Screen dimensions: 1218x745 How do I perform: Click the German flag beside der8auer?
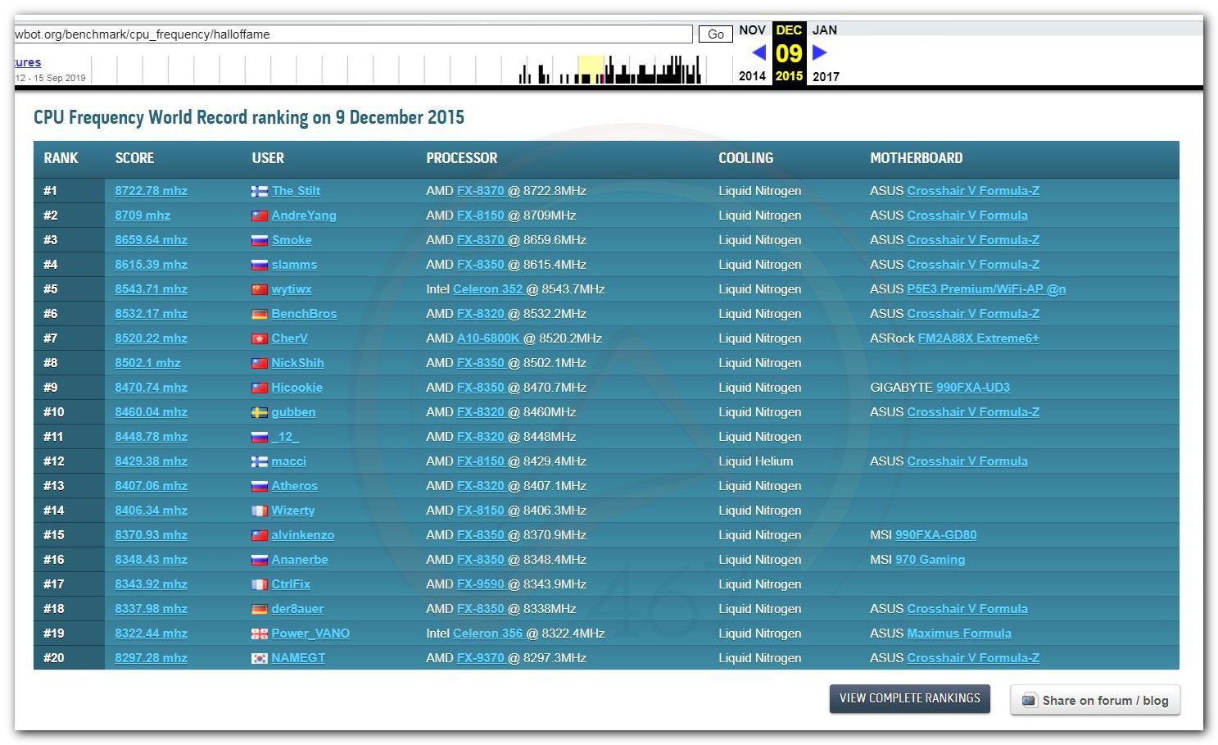[x=260, y=609]
